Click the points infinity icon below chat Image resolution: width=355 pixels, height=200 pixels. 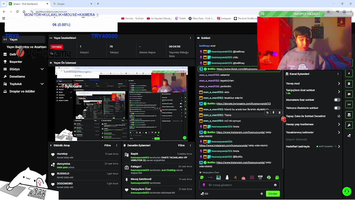point(204,194)
